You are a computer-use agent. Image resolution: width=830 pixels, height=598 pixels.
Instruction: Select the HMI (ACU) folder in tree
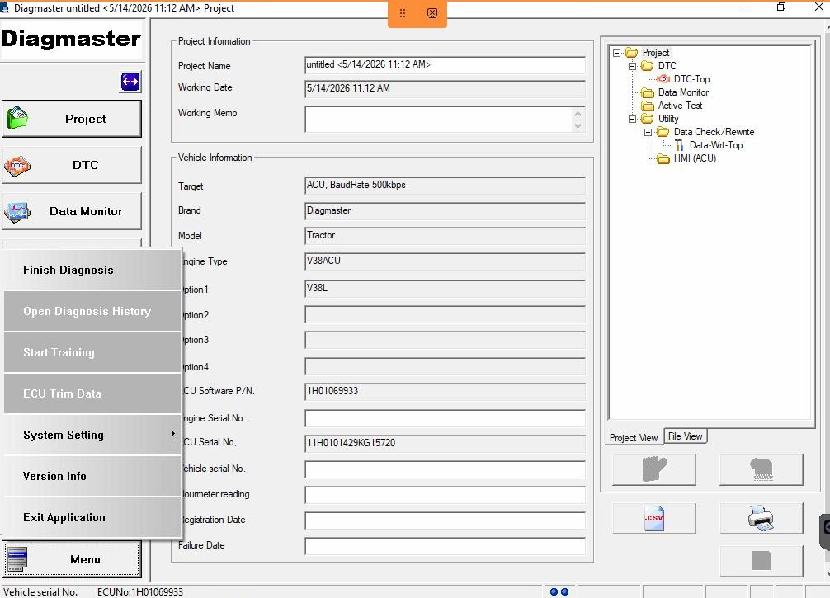coord(686,158)
